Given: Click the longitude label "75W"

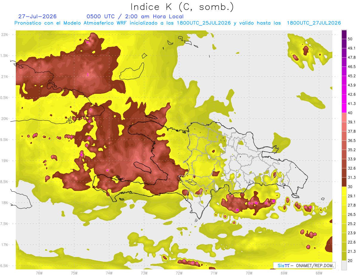Looking at the screenshot, I should pyautogui.click(x=74, y=273).
